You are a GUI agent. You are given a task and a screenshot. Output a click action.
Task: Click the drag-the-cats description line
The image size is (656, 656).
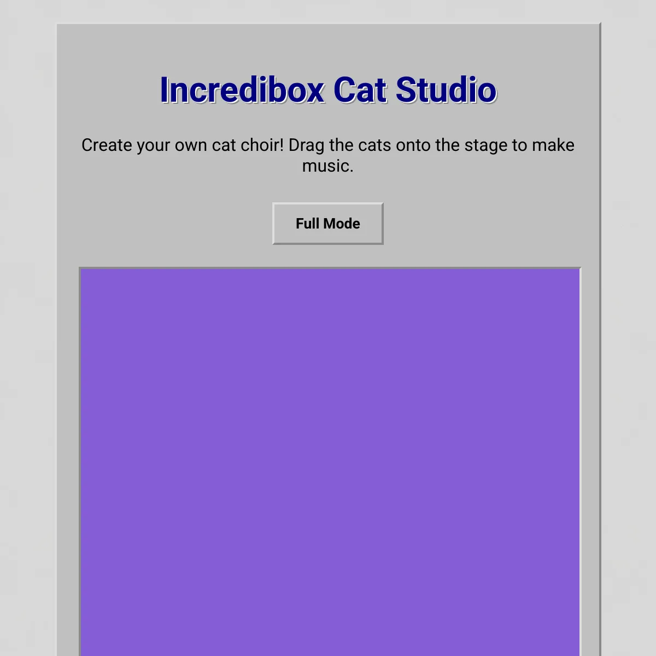[x=328, y=145]
